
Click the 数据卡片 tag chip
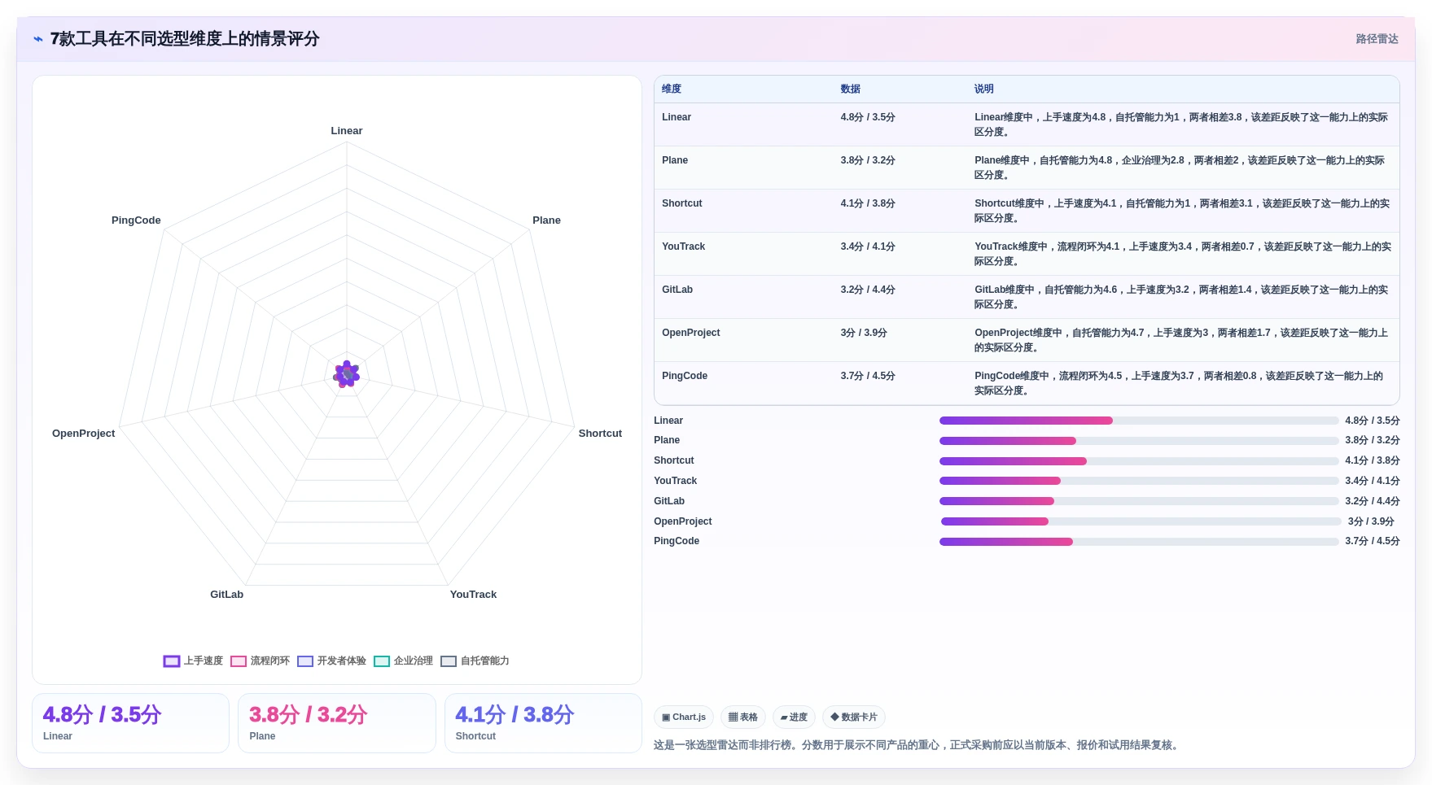click(854, 717)
